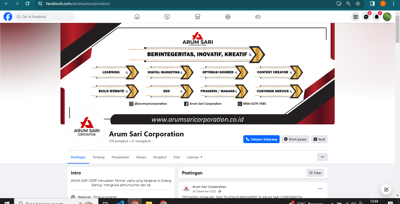Open site information in address bar
This screenshot has height=204, width=400.
(x=40, y=4)
